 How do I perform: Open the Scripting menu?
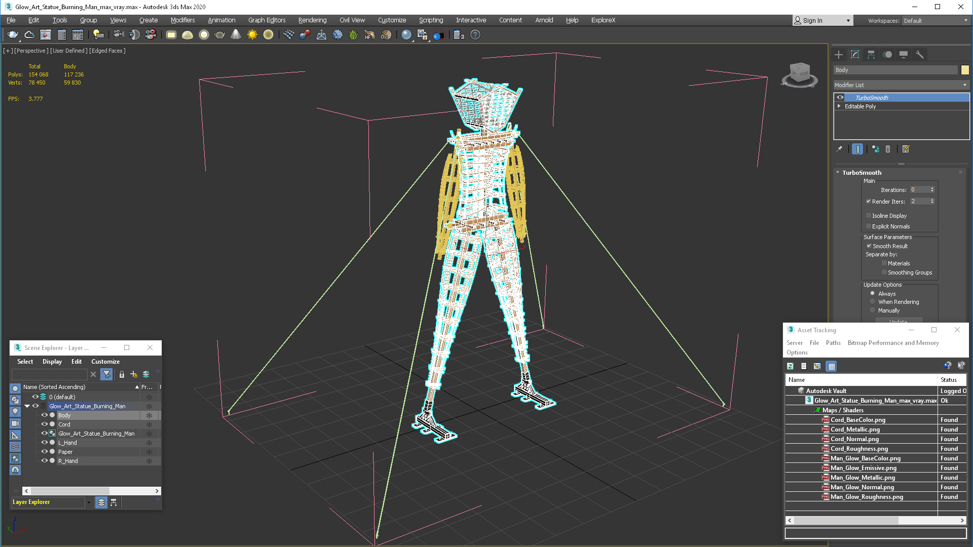[x=431, y=20]
